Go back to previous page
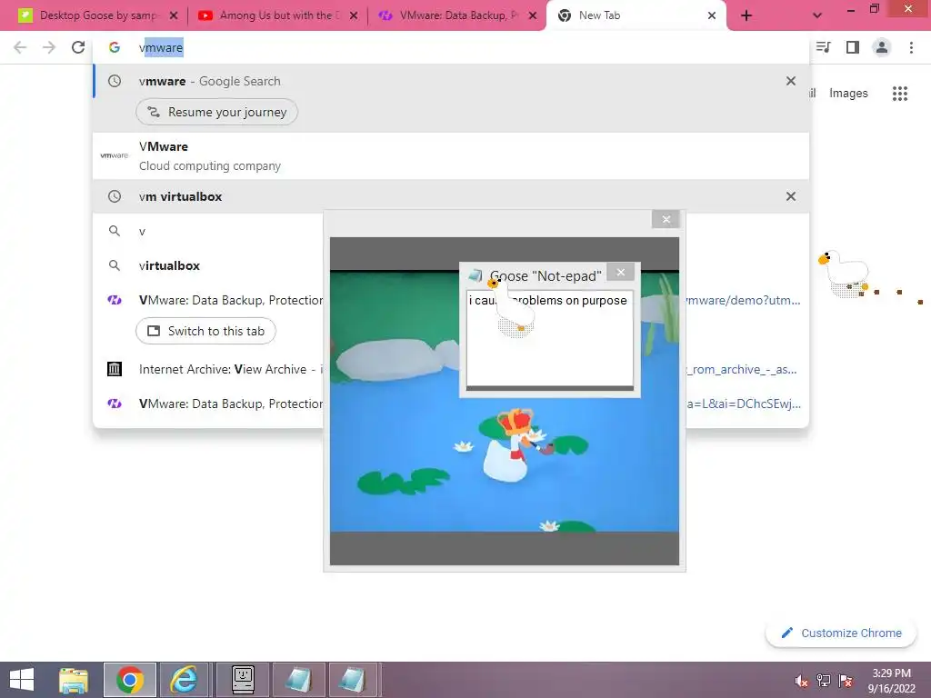This screenshot has width=931, height=698. click(20, 47)
